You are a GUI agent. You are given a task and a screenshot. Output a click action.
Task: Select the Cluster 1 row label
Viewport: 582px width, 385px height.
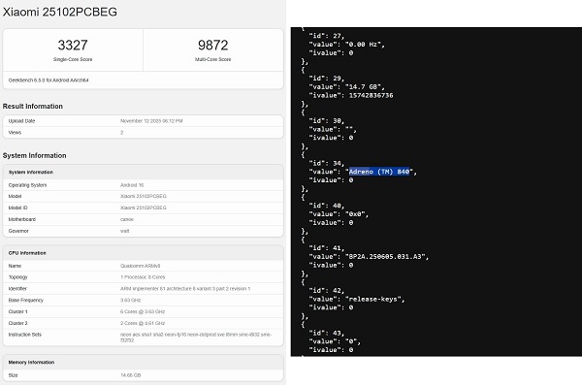pyautogui.click(x=17, y=312)
